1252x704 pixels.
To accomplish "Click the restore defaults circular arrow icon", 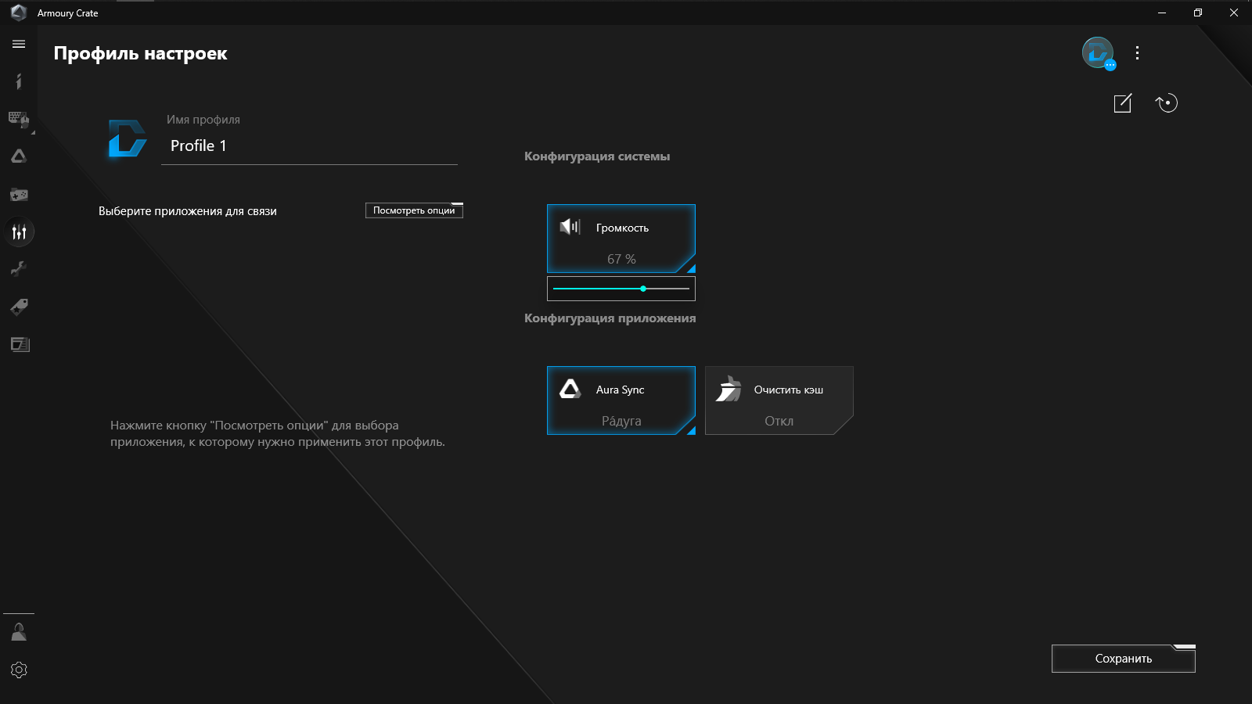I will click(1167, 103).
